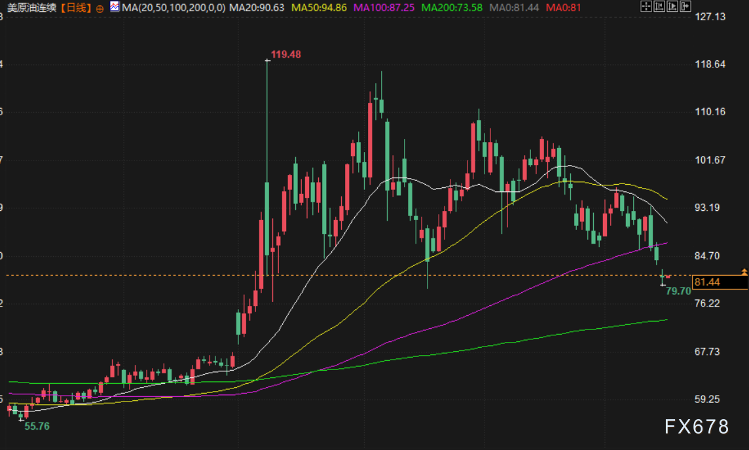Screen dimensions: 749x450
Task: Click the yellow MA50:94.86 value
Action: 319,8
